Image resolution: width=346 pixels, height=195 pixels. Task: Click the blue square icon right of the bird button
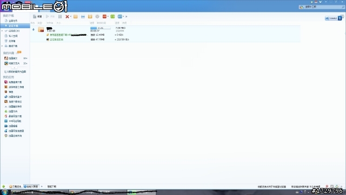pos(340,18)
